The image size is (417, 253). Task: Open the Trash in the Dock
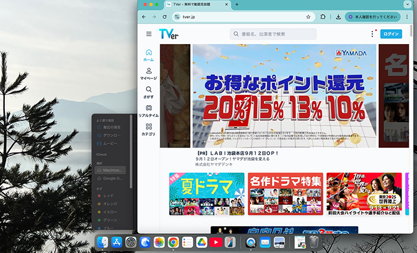coord(314,242)
